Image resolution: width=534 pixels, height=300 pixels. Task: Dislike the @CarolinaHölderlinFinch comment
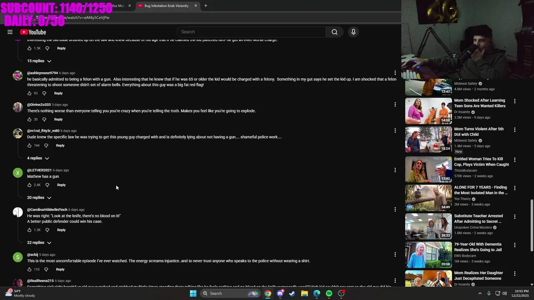pyautogui.click(x=47, y=230)
